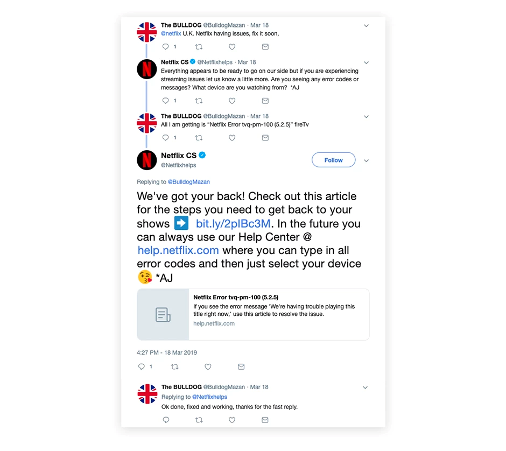Like the tweet mentioning error tvq-pm-100 fireTv
This screenshot has height=451, width=506.
231,138
